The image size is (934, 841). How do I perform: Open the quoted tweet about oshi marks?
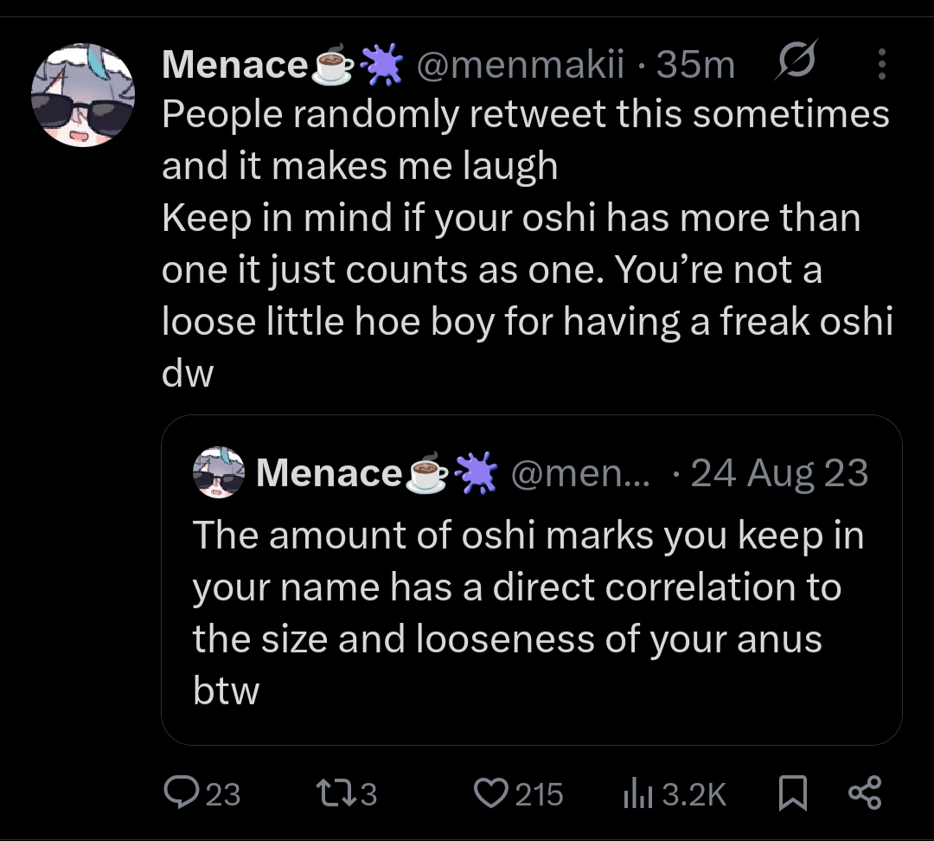[528, 613]
